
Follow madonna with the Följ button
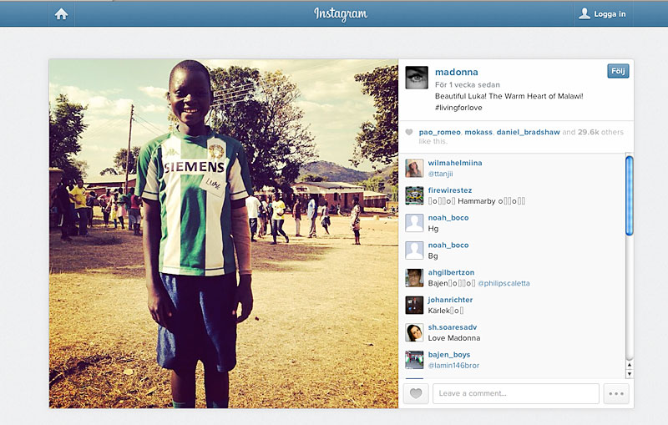pos(618,71)
